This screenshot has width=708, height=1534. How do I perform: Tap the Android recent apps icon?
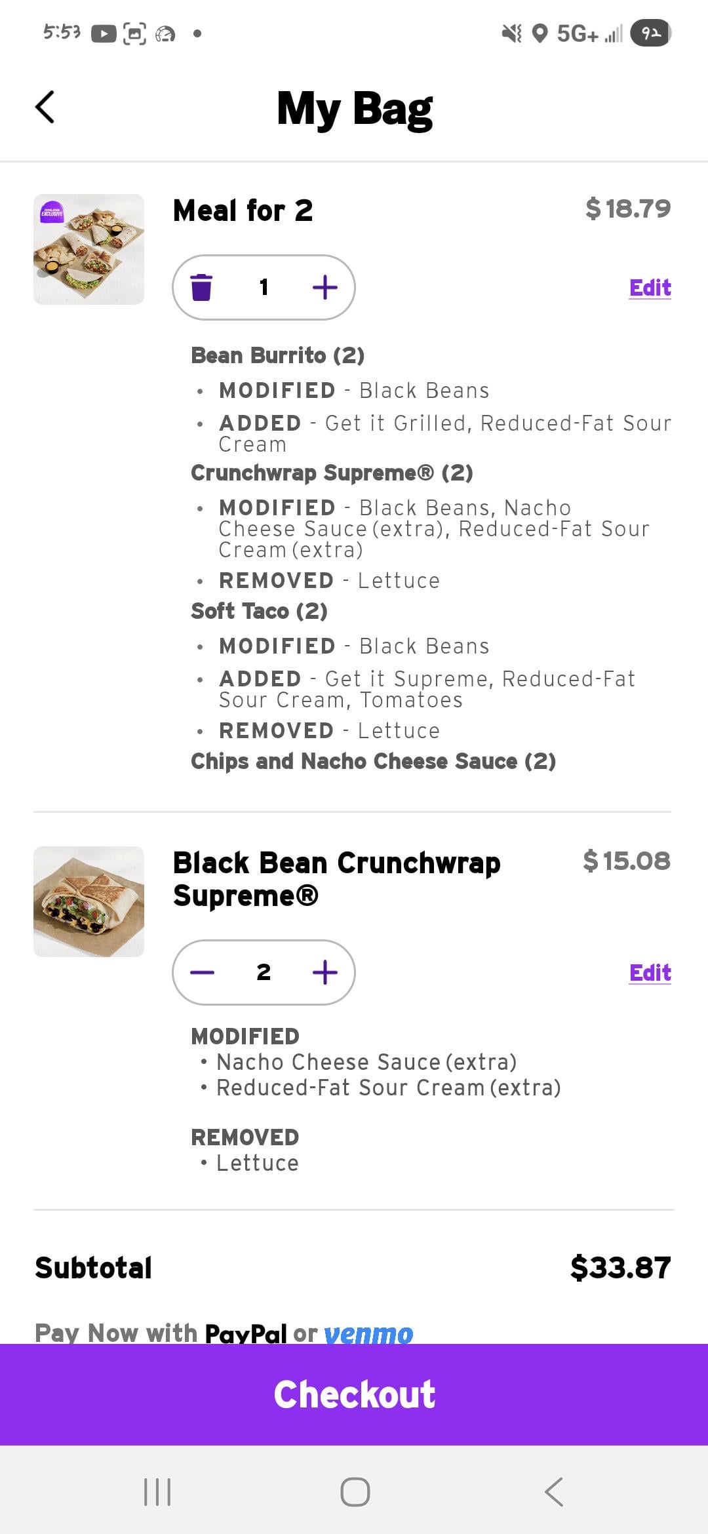[x=157, y=1491]
